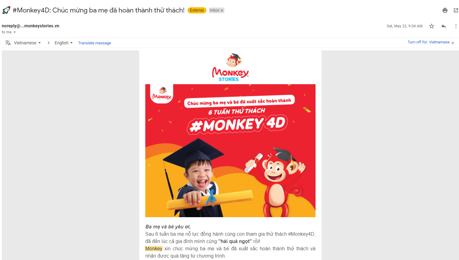Reply using the arrow icon
Screen dimensions: 459x260
(x=444, y=26)
